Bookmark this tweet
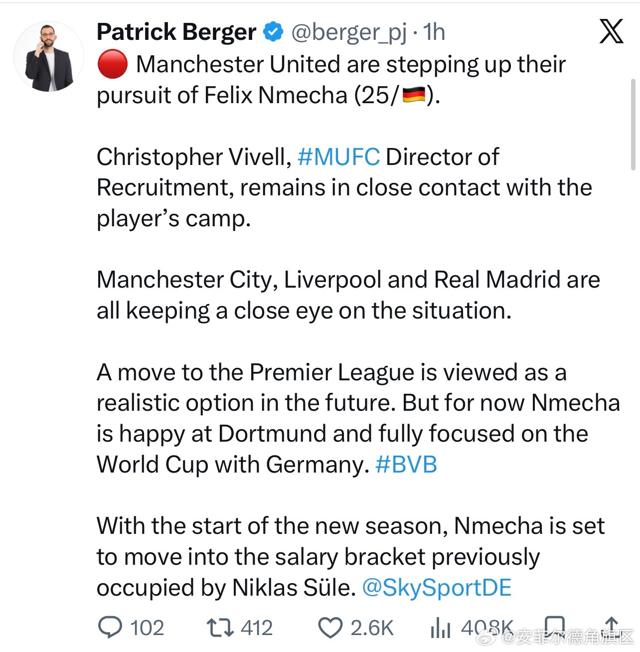Image resolution: width=640 pixels, height=652 pixels. pyautogui.click(x=554, y=627)
